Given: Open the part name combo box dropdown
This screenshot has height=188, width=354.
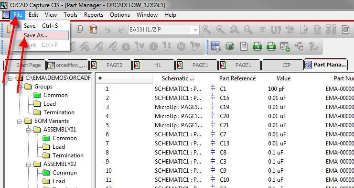Looking at the screenshot, I should [x=195, y=30].
